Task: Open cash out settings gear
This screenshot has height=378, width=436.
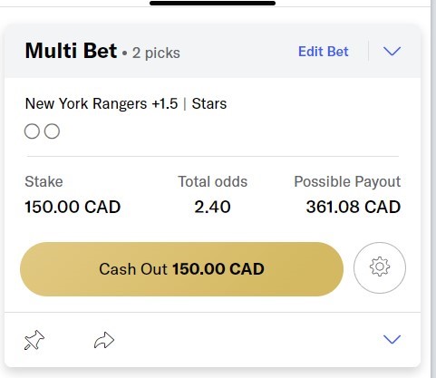Action: click(380, 267)
